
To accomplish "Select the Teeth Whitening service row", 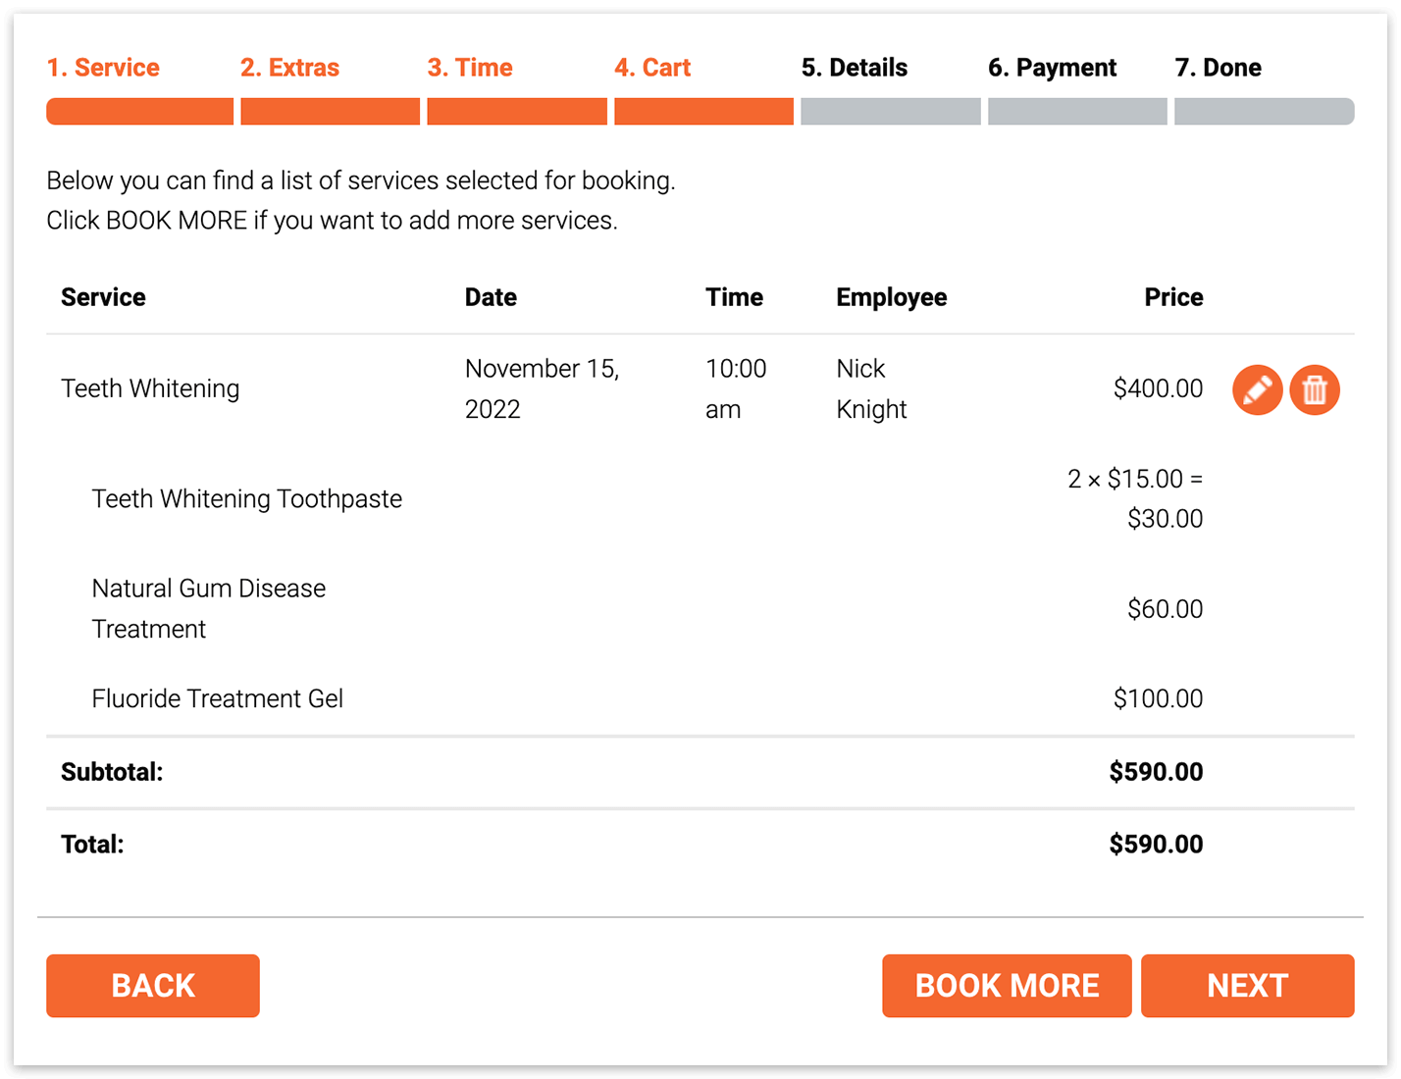I will pyautogui.click(x=150, y=388).
